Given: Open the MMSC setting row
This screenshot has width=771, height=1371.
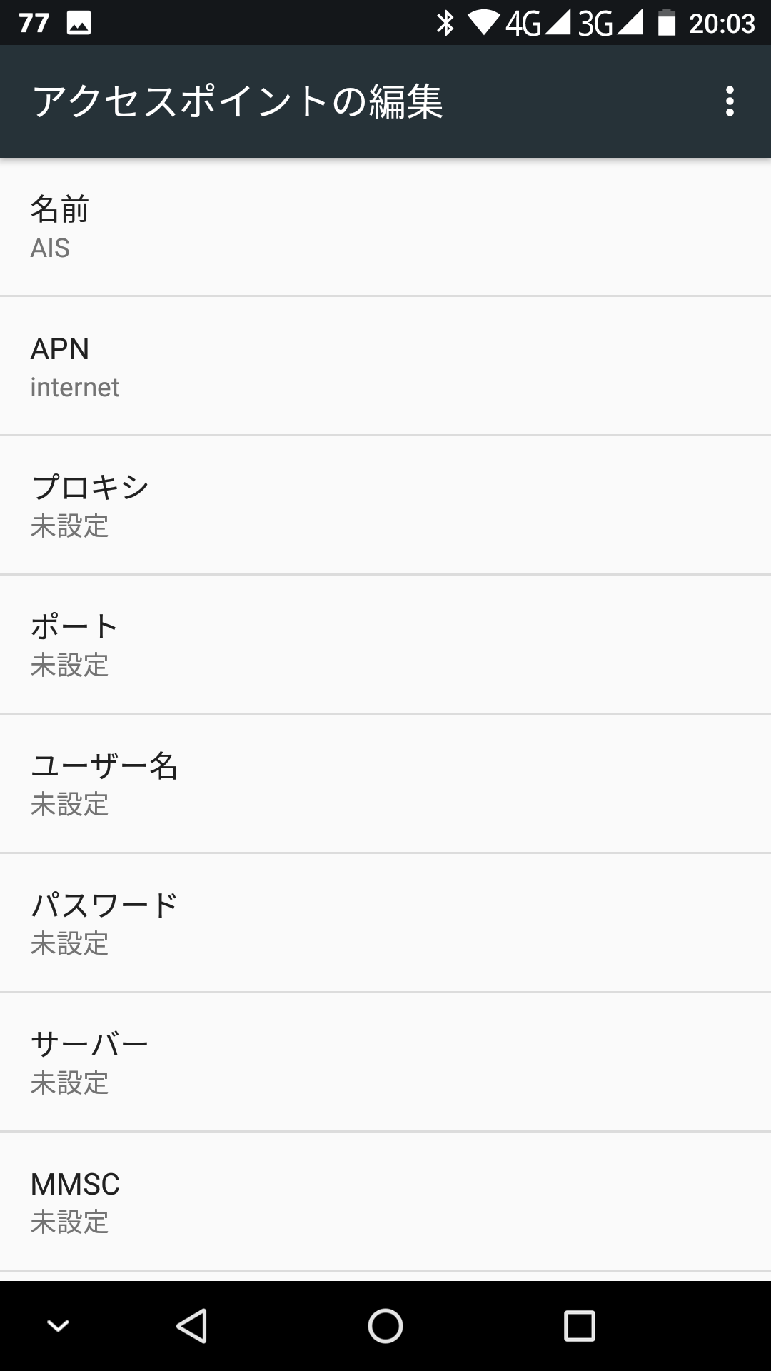Looking at the screenshot, I should (385, 1202).
